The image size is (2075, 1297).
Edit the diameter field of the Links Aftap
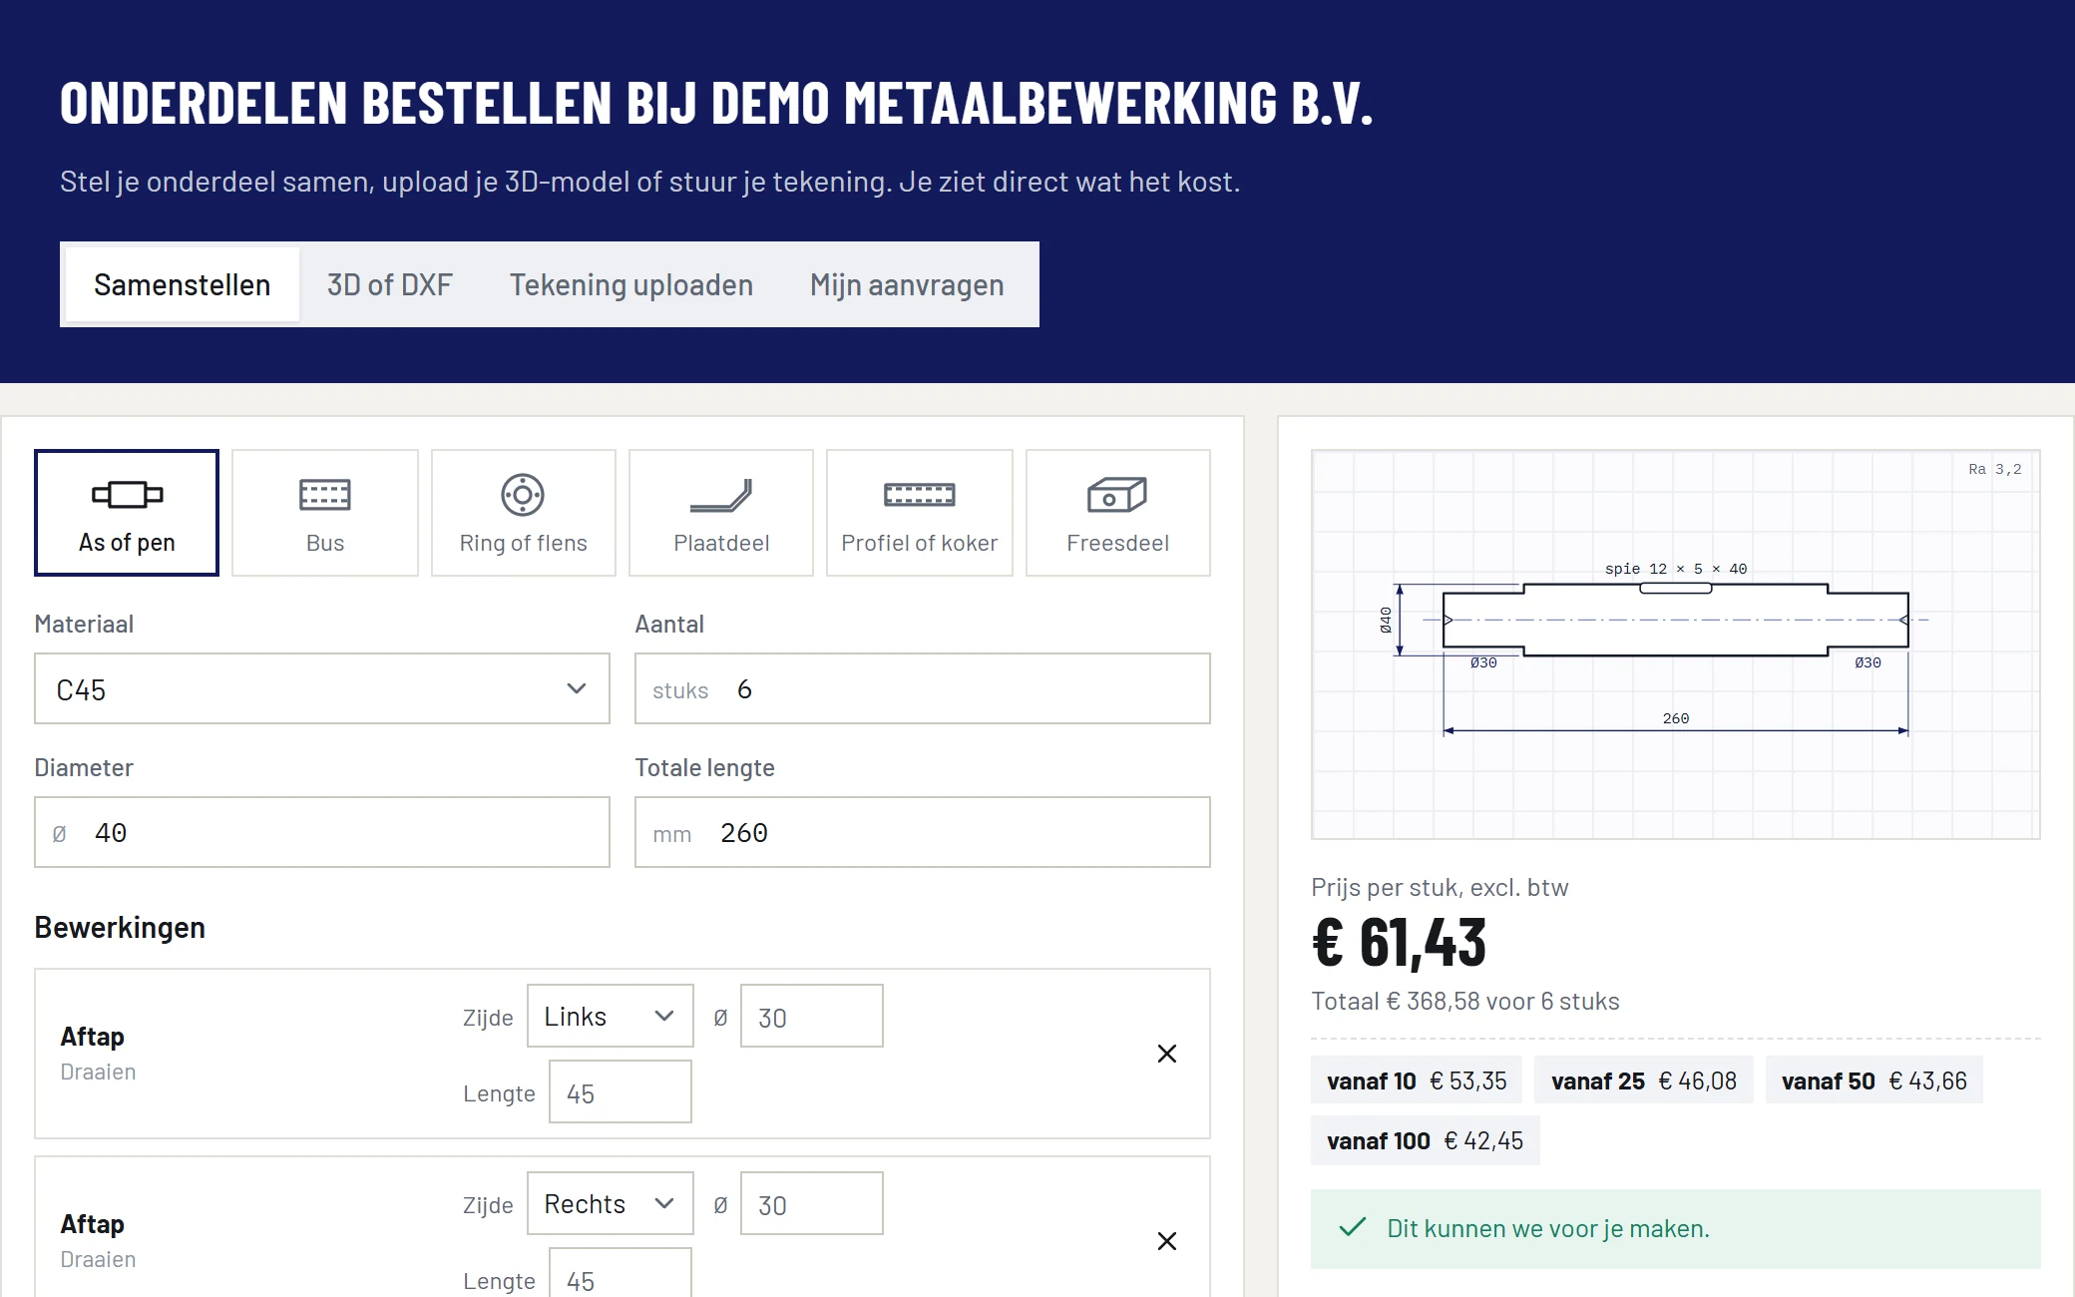pos(812,1016)
